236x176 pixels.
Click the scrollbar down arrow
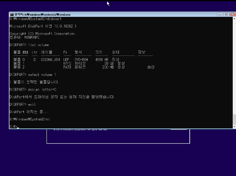click(x=235, y=127)
